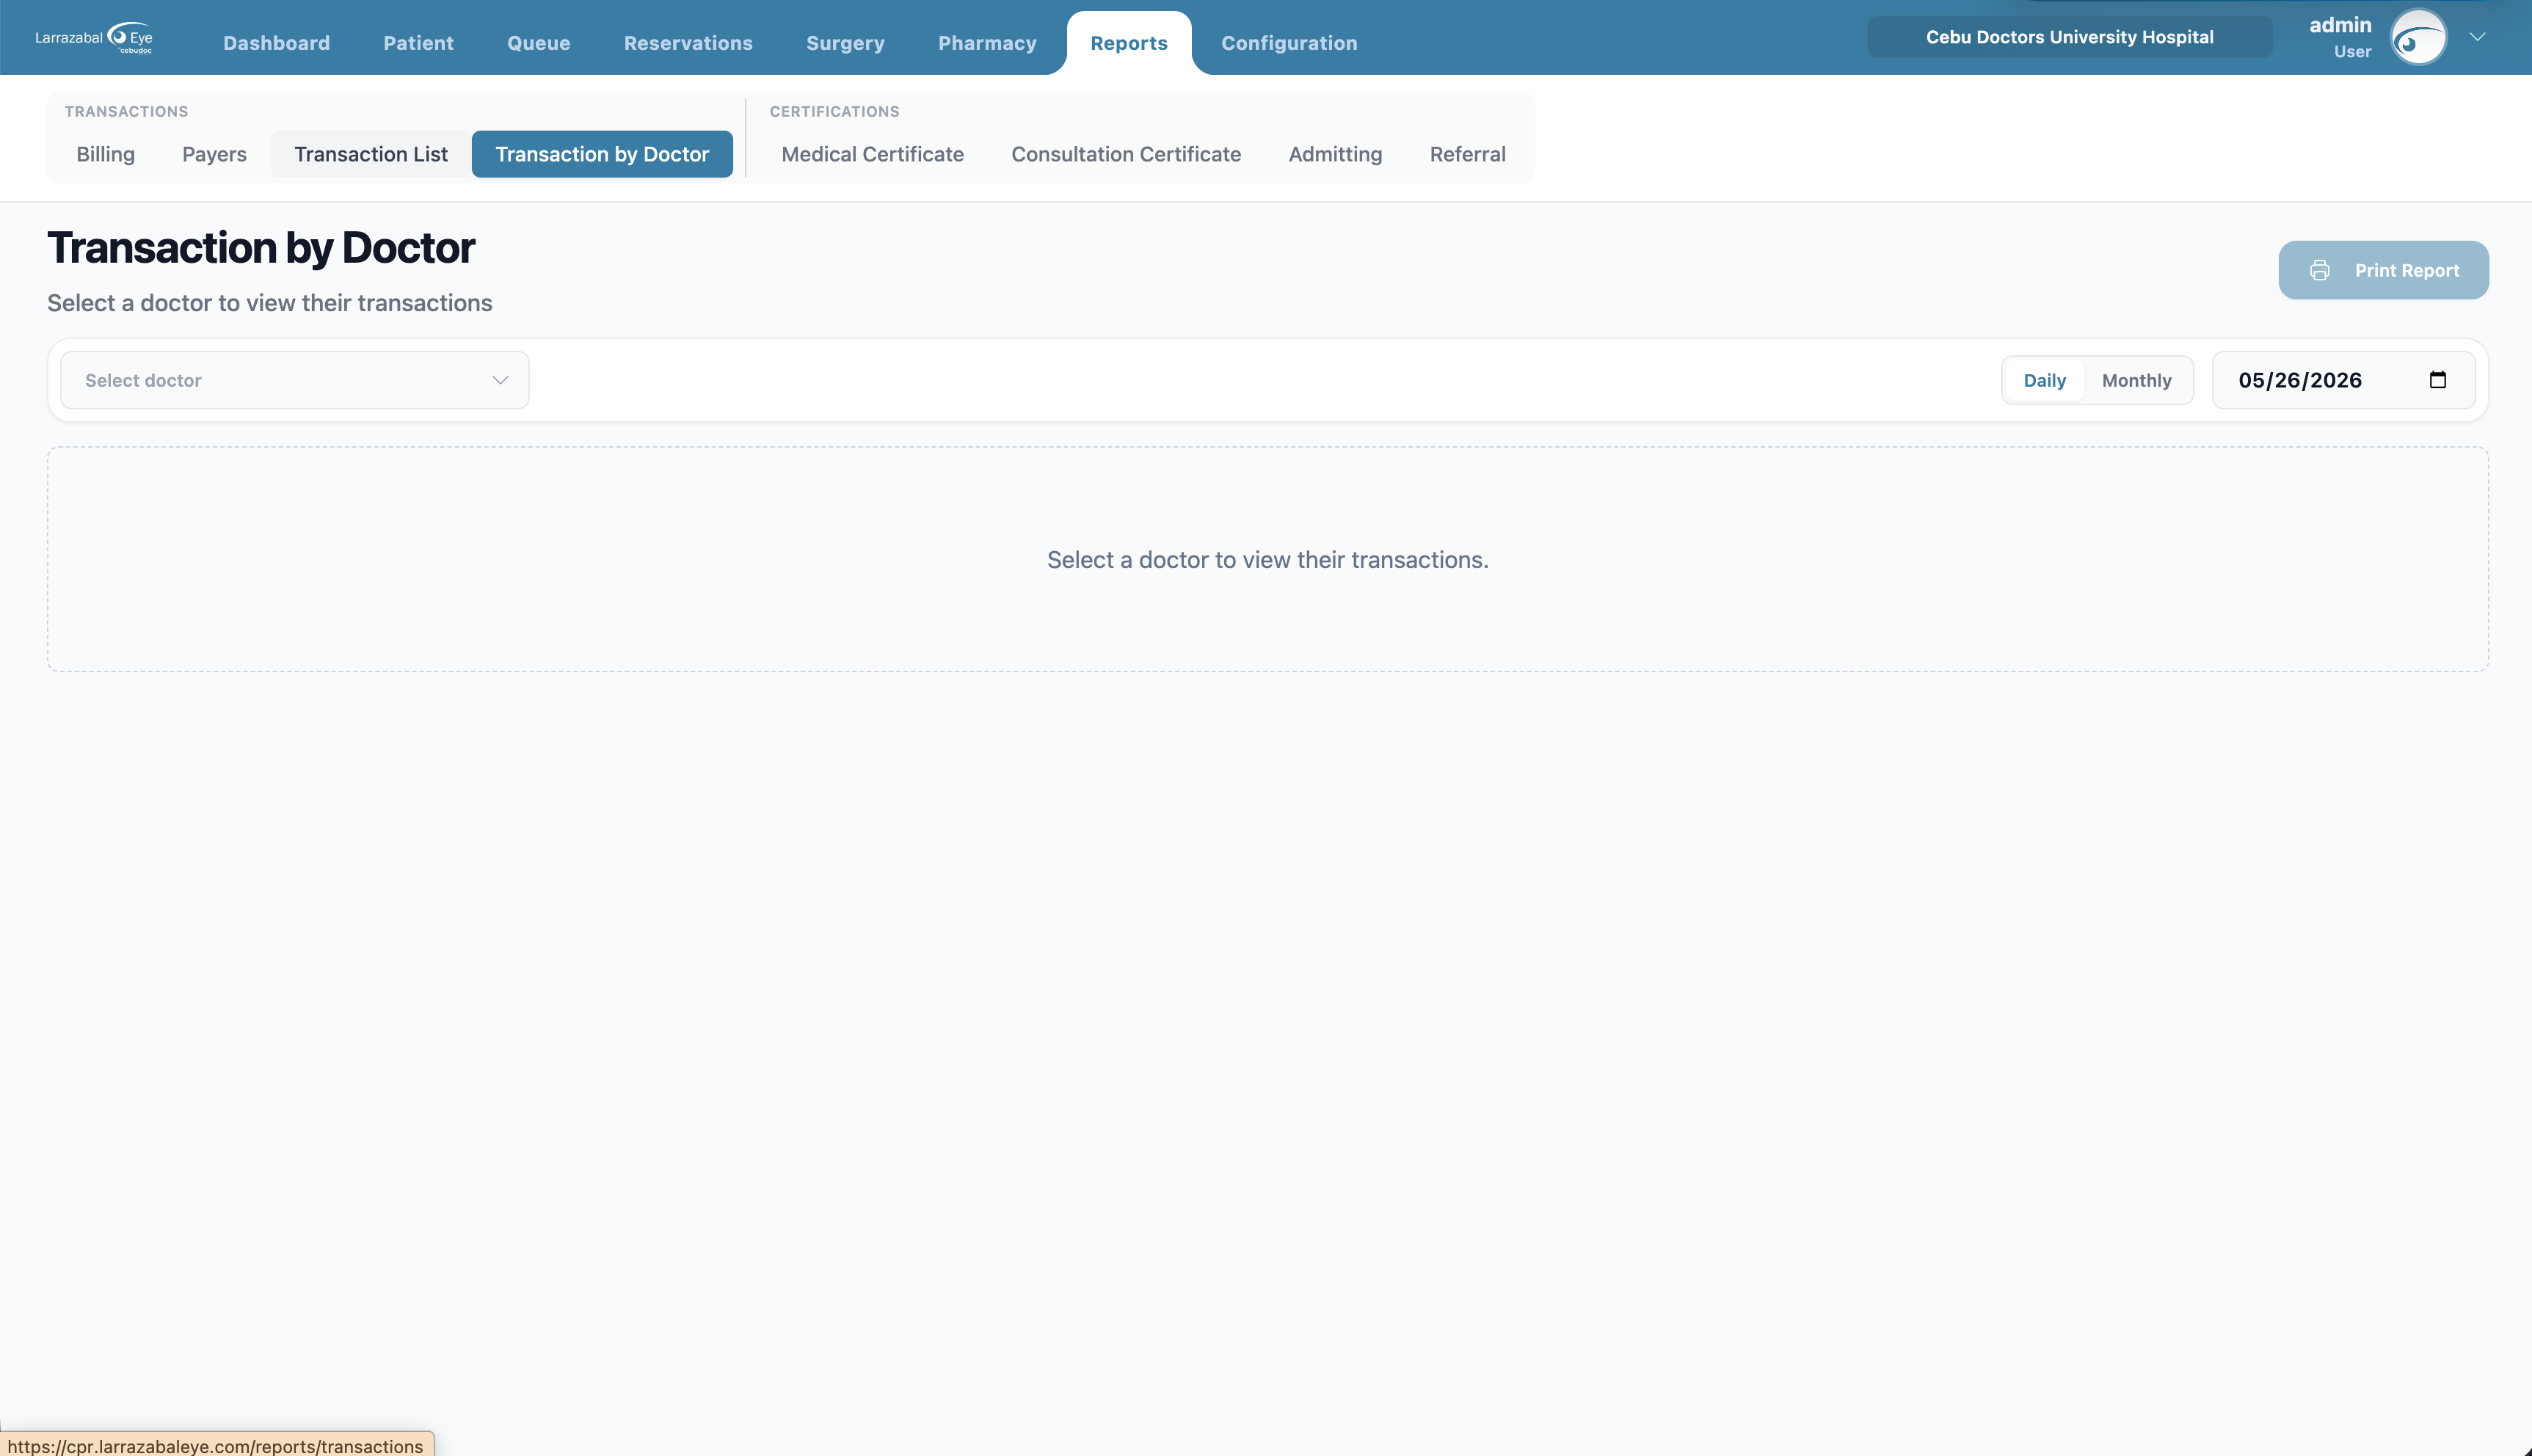2532x1456 pixels.
Task: Switch to the Reservations tab
Action: point(688,43)
